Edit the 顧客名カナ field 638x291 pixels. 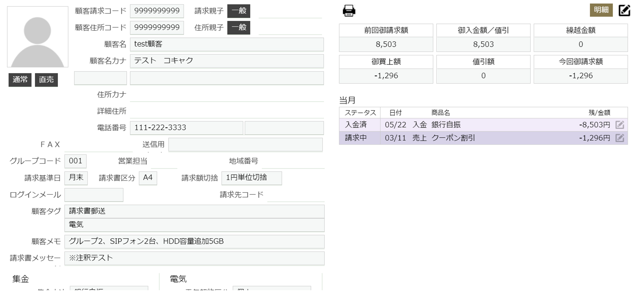click(227, 61)
